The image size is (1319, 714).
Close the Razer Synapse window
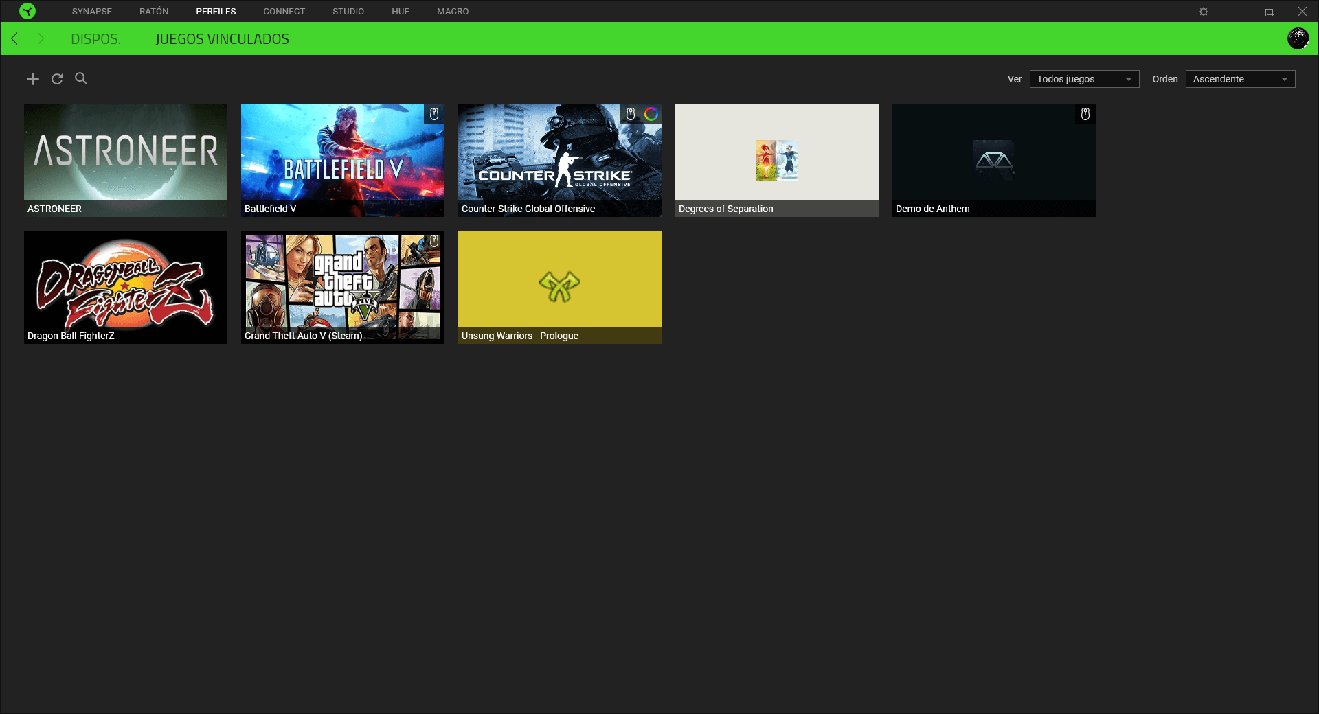pos(1303,12)
